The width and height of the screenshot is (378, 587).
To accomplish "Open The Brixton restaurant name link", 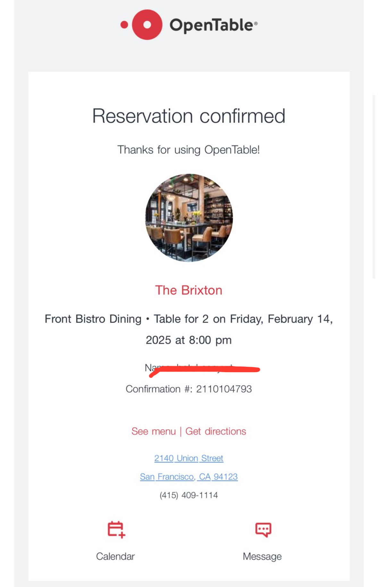I will click(189, 290).
